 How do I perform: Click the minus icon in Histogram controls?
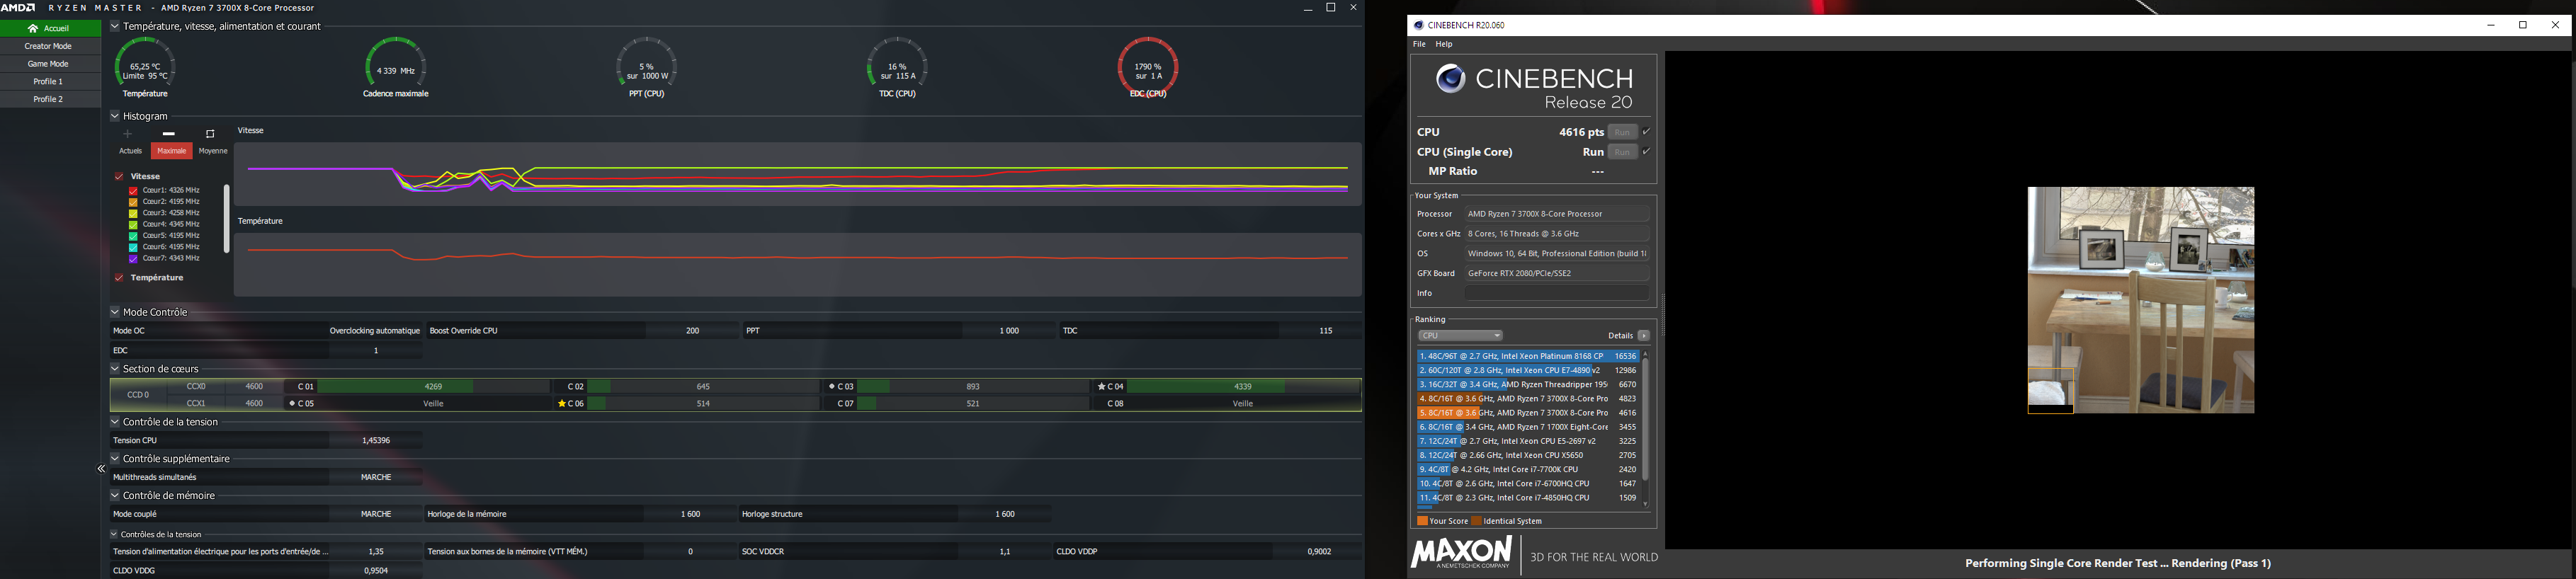[169, 134]
